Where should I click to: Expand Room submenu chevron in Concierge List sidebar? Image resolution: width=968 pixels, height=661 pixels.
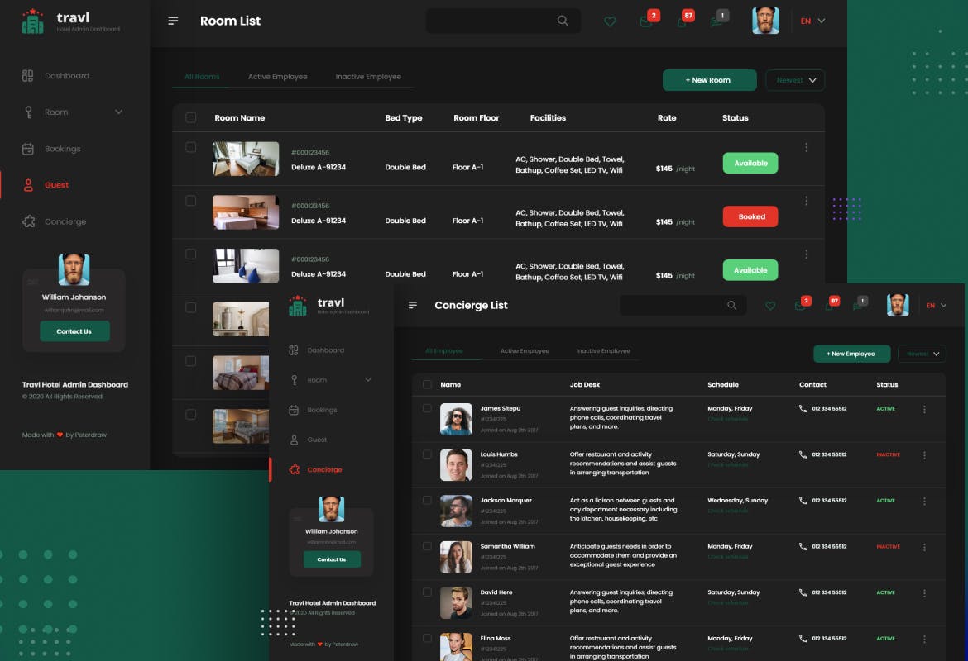368,380
